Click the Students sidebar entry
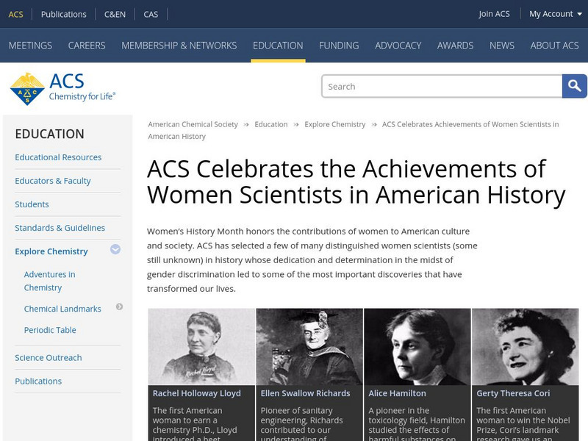Screen dimensions: 588x441 32,204
